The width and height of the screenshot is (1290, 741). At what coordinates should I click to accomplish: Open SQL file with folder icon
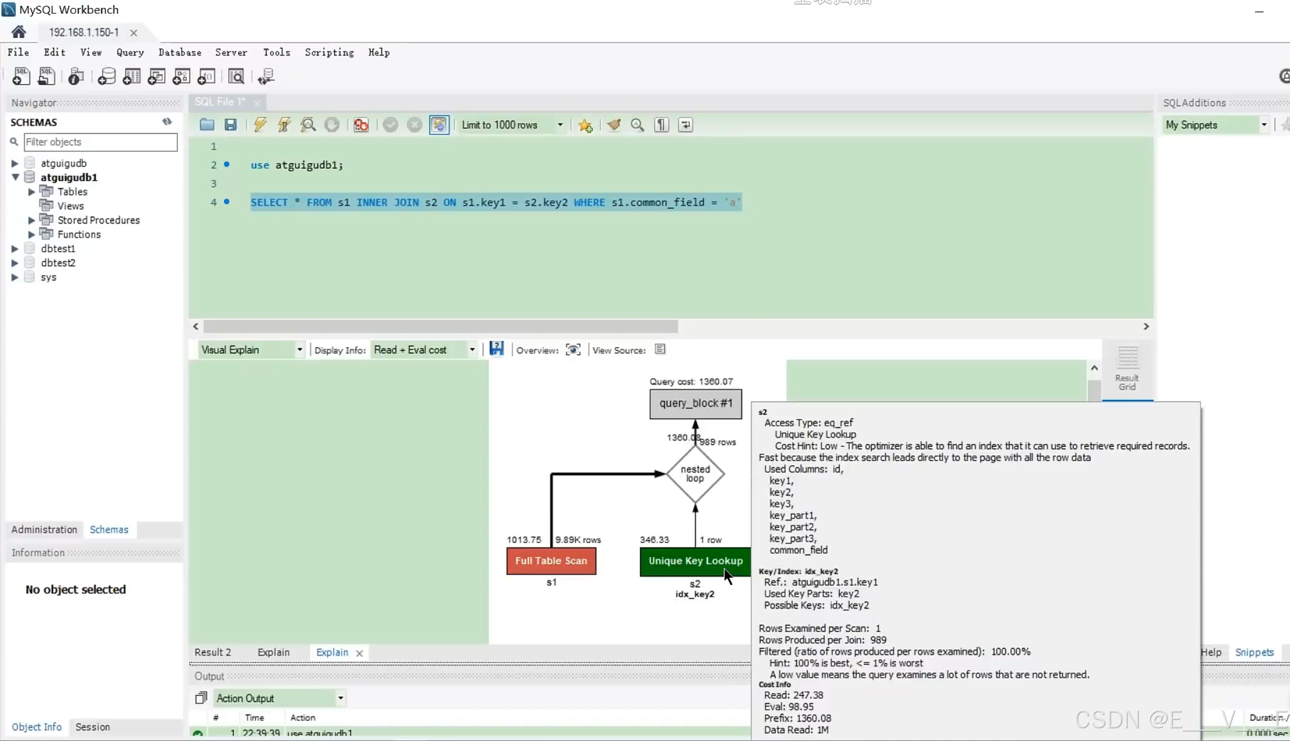tap(207, 125)
